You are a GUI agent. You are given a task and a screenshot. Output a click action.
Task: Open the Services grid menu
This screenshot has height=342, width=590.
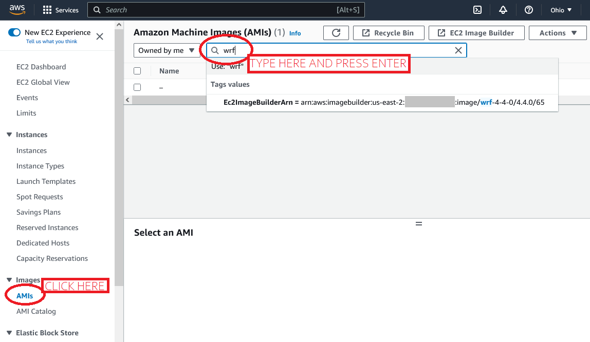coord(61,10)
